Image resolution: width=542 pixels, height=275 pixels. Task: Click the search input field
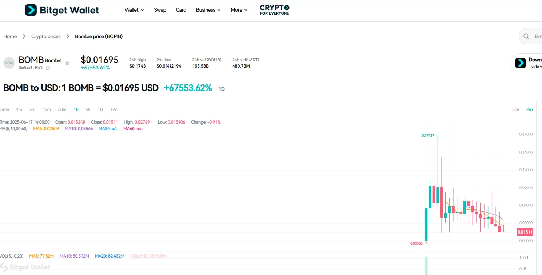pyautogui.click(x=538, y=36)
